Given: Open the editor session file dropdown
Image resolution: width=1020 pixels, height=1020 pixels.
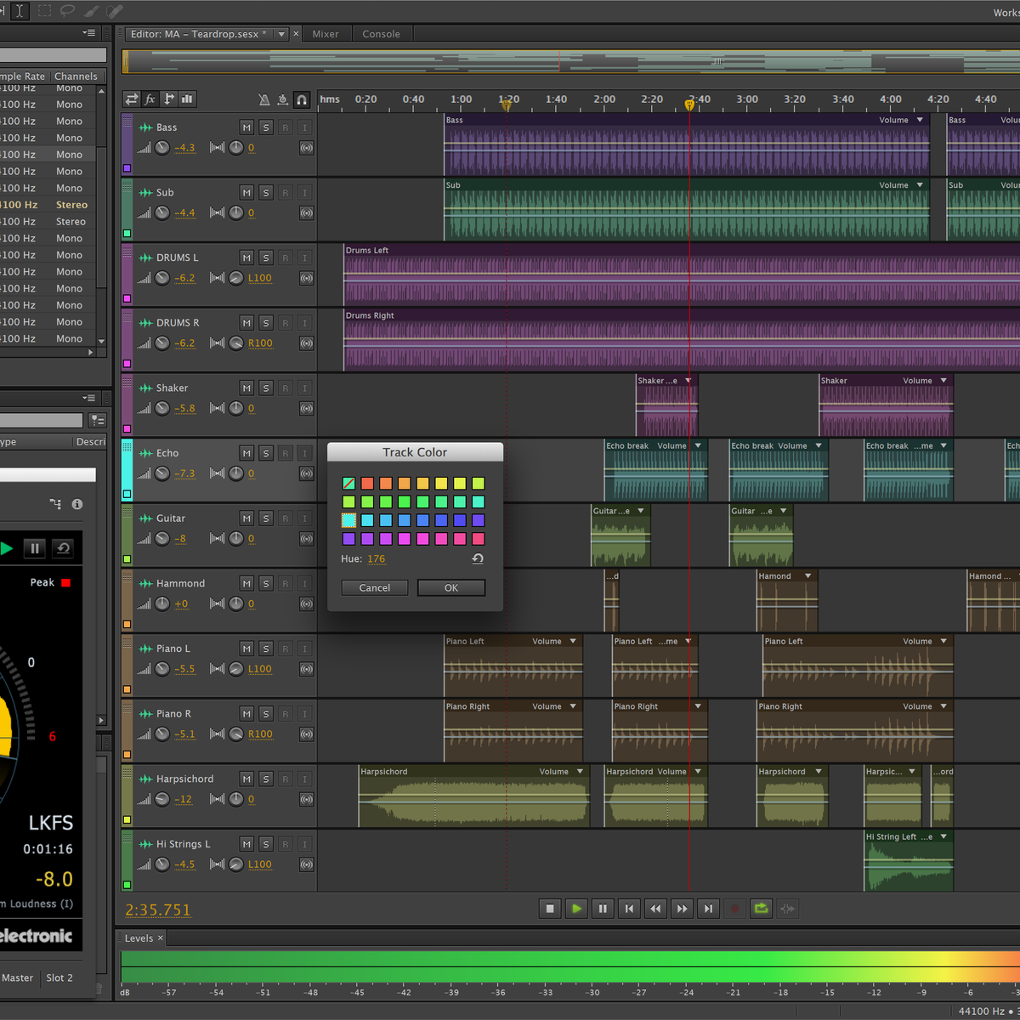Looking at the screenshot, I should click(281, 34).
